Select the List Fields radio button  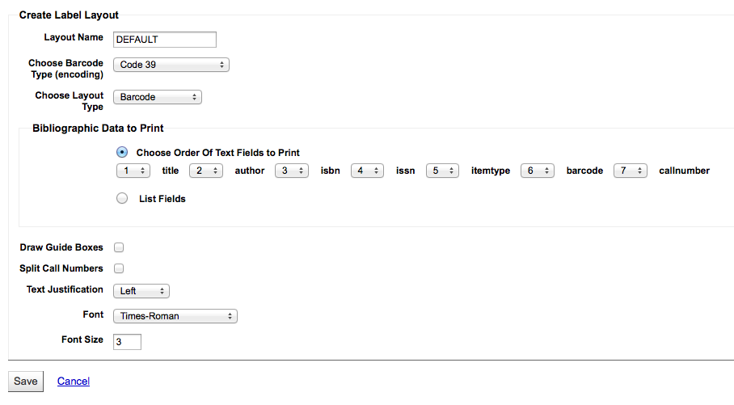(122, 198)
